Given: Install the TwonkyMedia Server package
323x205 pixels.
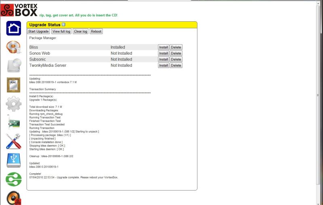Looking at the screenshot, I should pos(164,66).
